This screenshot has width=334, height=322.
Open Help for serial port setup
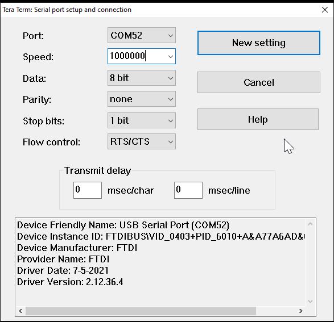click(258, 119)
